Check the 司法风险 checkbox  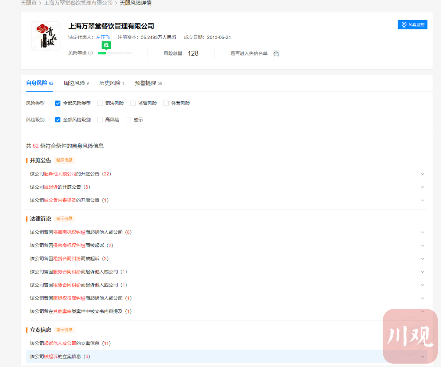pos(100,103)
